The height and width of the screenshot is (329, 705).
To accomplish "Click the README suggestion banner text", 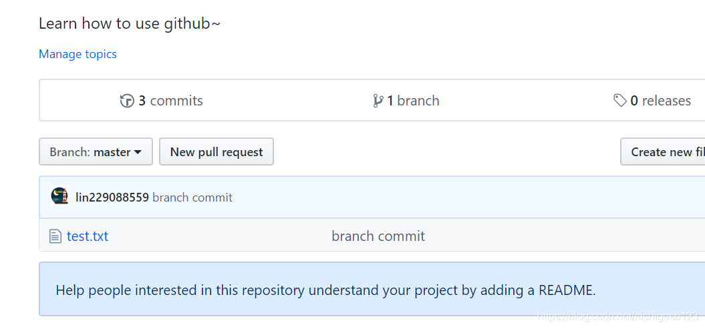I will 325,290.
